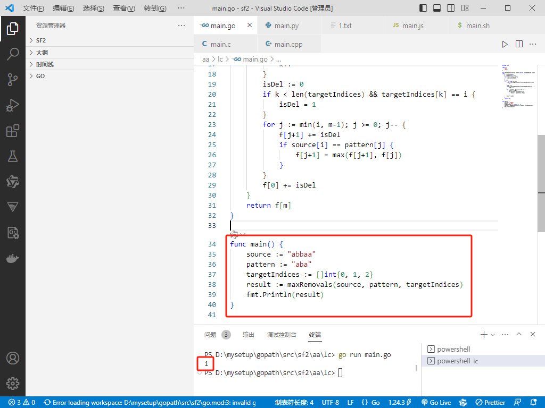Open editor more actions menu
Viewport: 545px width, 408px height.
tap(533, 44)
